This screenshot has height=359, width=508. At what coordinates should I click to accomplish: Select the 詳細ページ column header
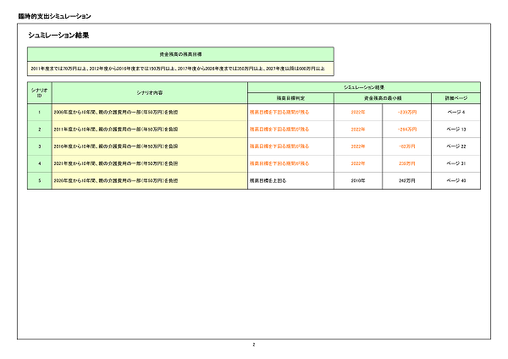(456, 98)
